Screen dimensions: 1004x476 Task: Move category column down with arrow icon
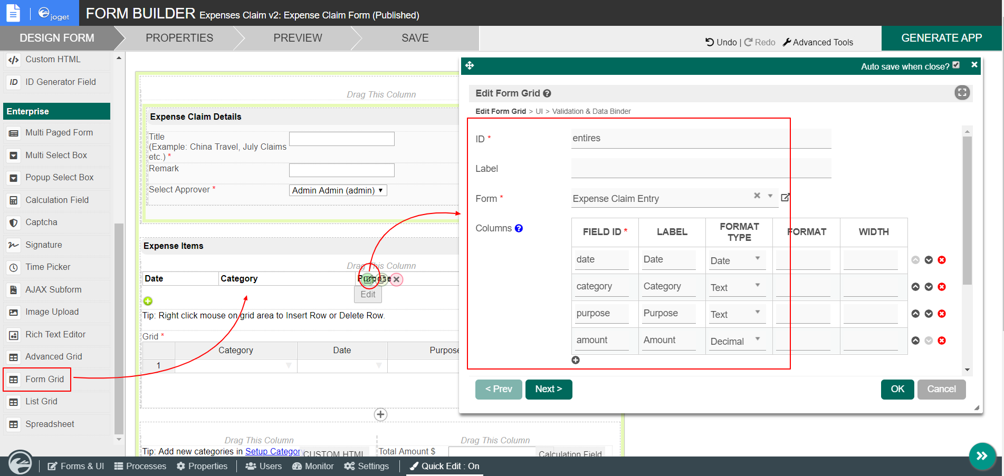click(929, 287)
